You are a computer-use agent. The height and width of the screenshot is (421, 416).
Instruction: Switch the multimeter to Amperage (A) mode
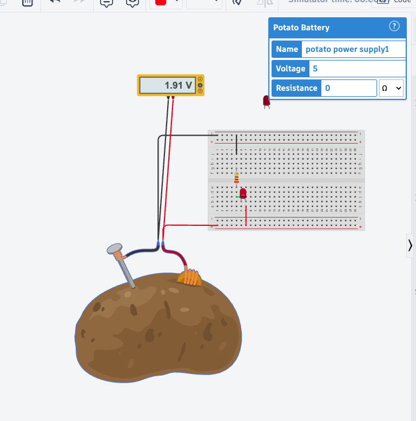pos(200,79)
